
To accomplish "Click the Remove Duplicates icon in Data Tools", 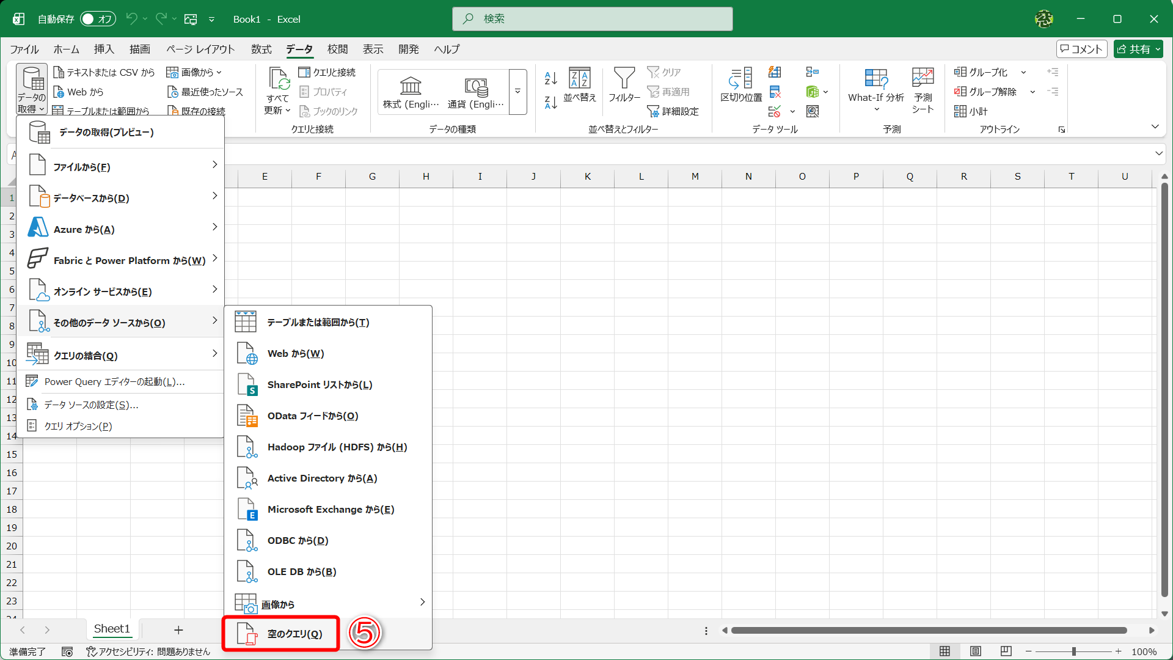I will (x=775, y=92).
